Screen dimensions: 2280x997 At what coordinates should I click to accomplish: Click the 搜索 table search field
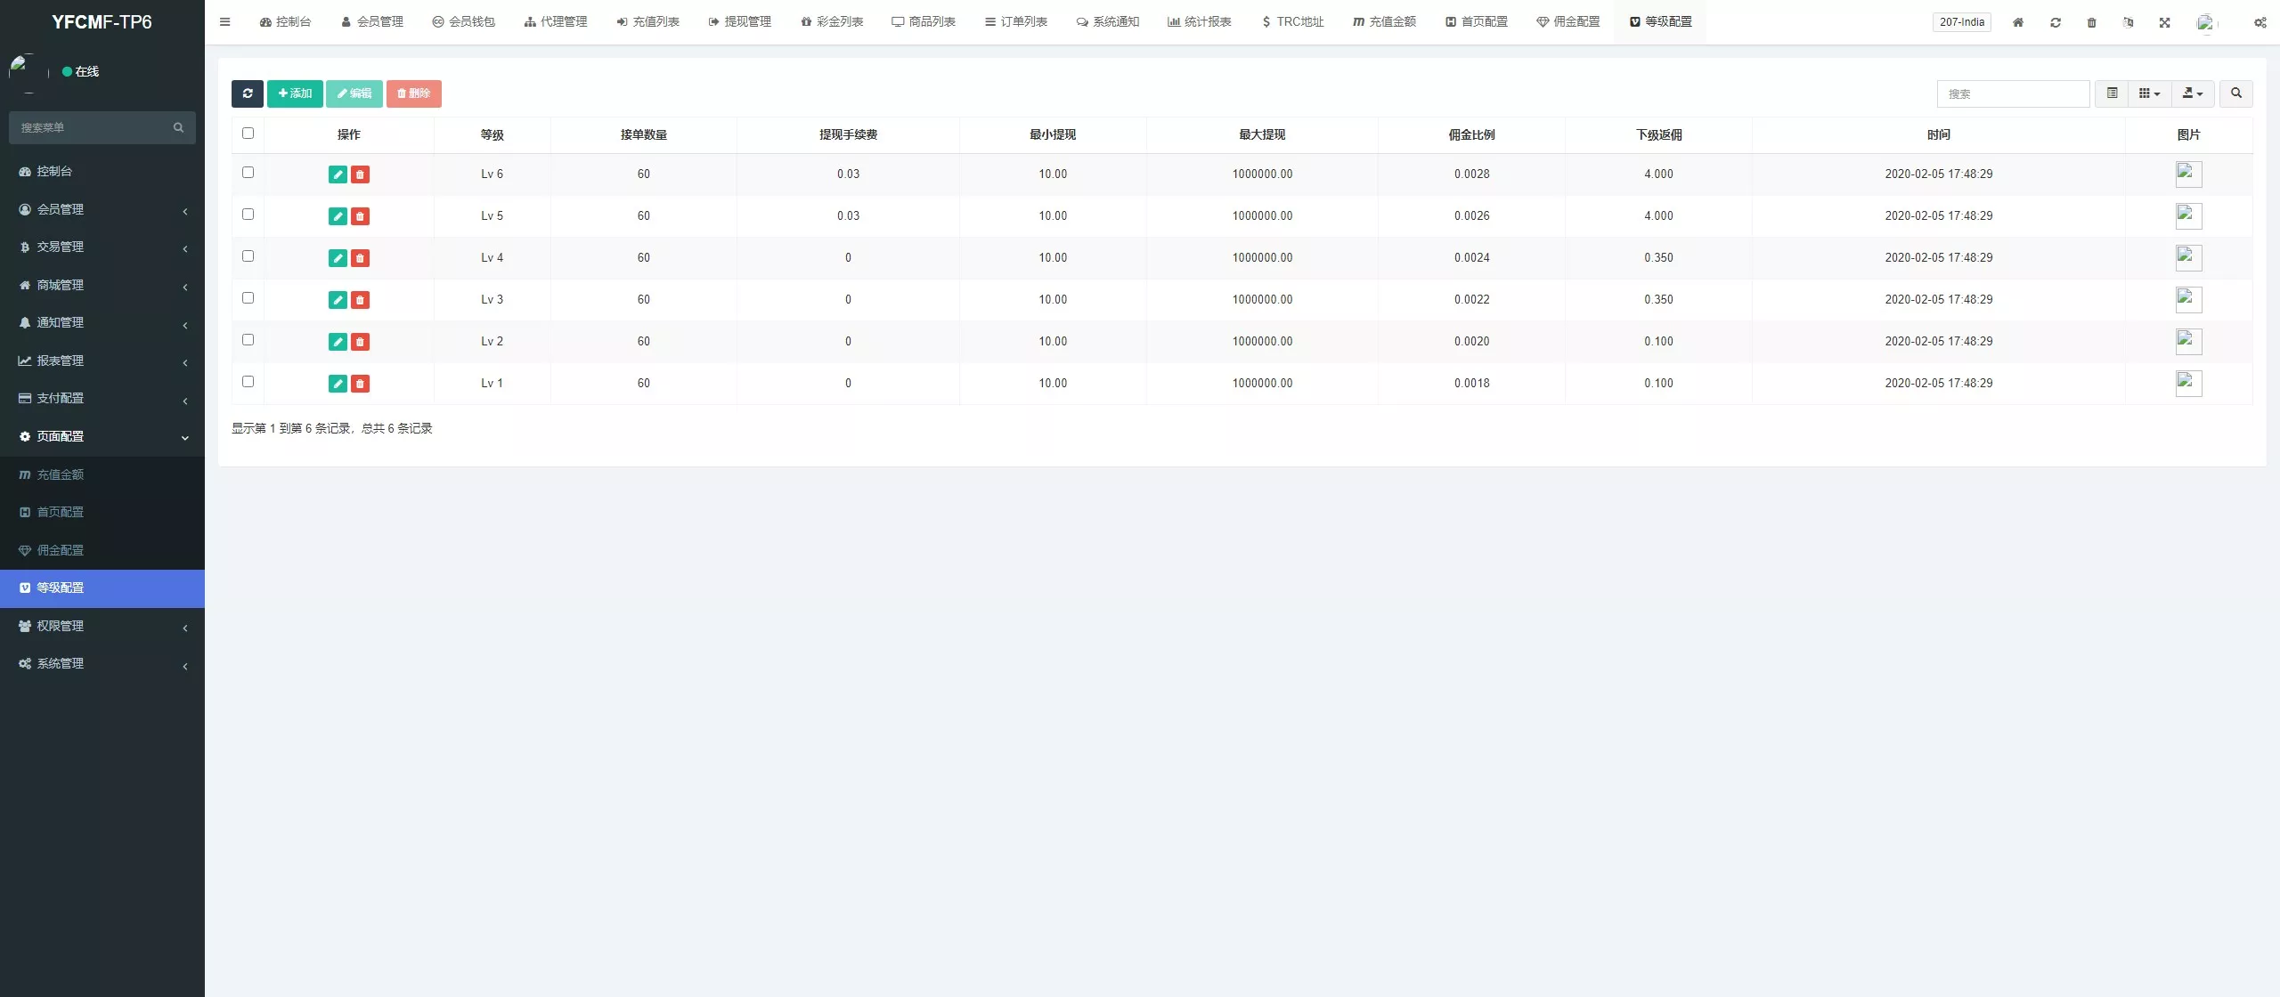(2013, 93)
